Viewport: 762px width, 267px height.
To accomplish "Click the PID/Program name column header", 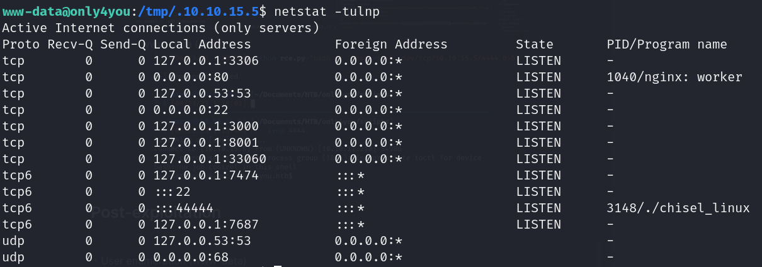I will point(667,45).
